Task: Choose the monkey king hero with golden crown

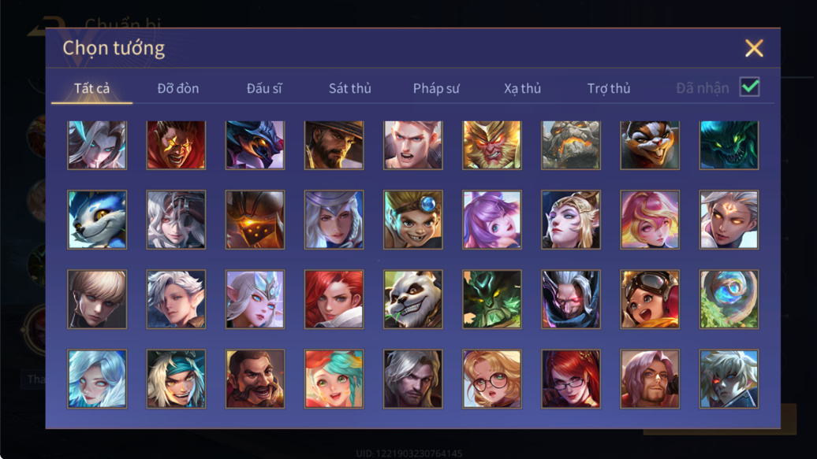Action: pyautogui.click(x=491, y=145)
